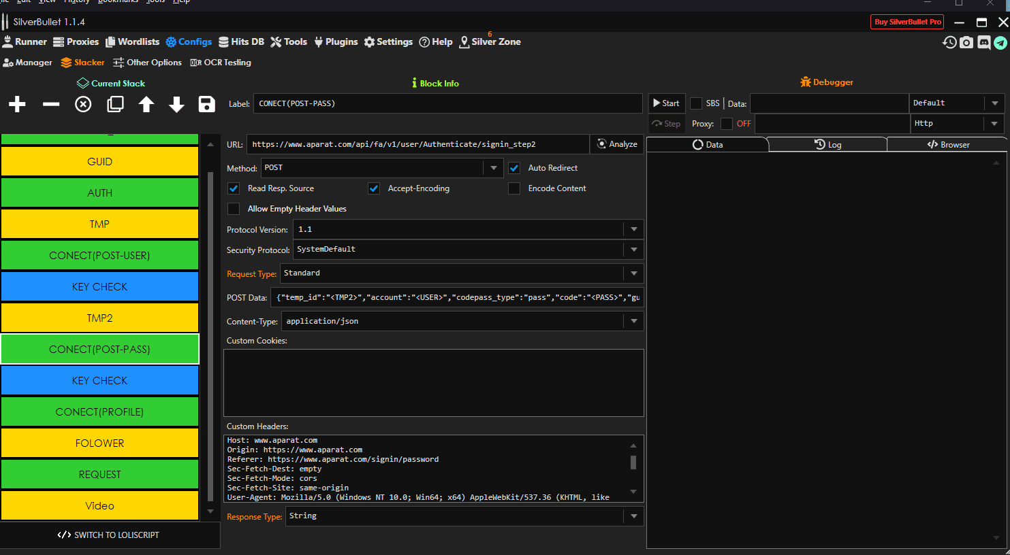Toggle Accept-Encoding checkbox
Screen dimensions: 1010x555
[x=374, y=188]
